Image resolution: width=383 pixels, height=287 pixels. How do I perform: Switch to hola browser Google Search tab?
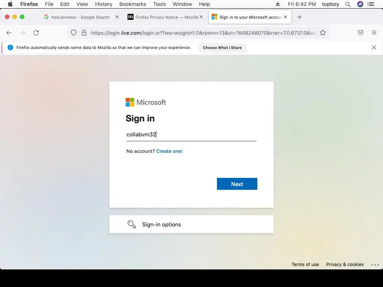click(x=80, y=17)
